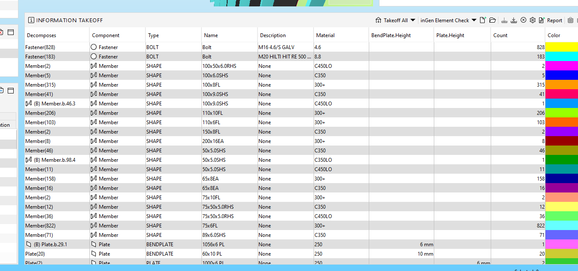Click the circled X clear icon
The image size is (578, 271).
point(523,20)
